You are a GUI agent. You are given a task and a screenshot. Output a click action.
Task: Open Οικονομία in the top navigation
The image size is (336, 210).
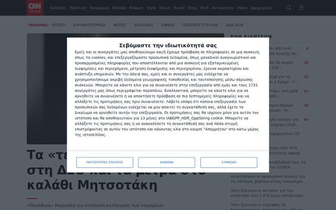pyautogui.click(x=99, y=8)
